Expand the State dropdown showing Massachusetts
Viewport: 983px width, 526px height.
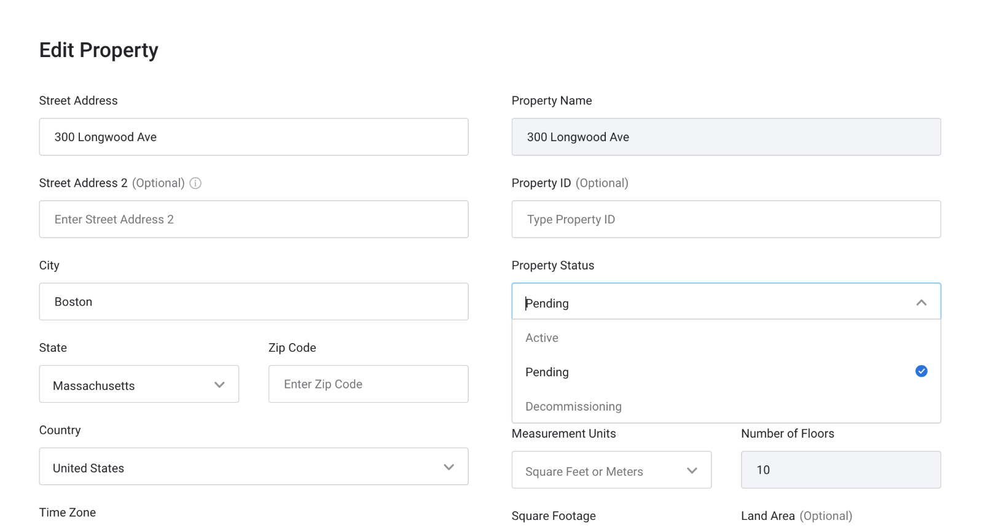coord(139,385)
